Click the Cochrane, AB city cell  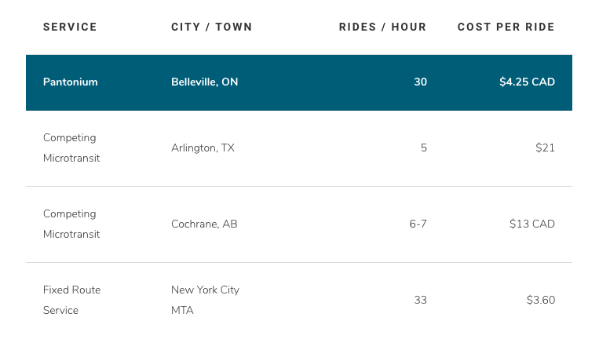[x=204, y=224]
